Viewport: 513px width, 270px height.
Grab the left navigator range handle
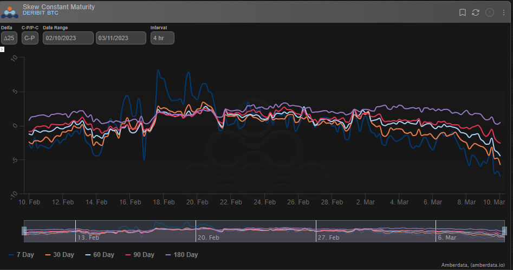[24, 231]
